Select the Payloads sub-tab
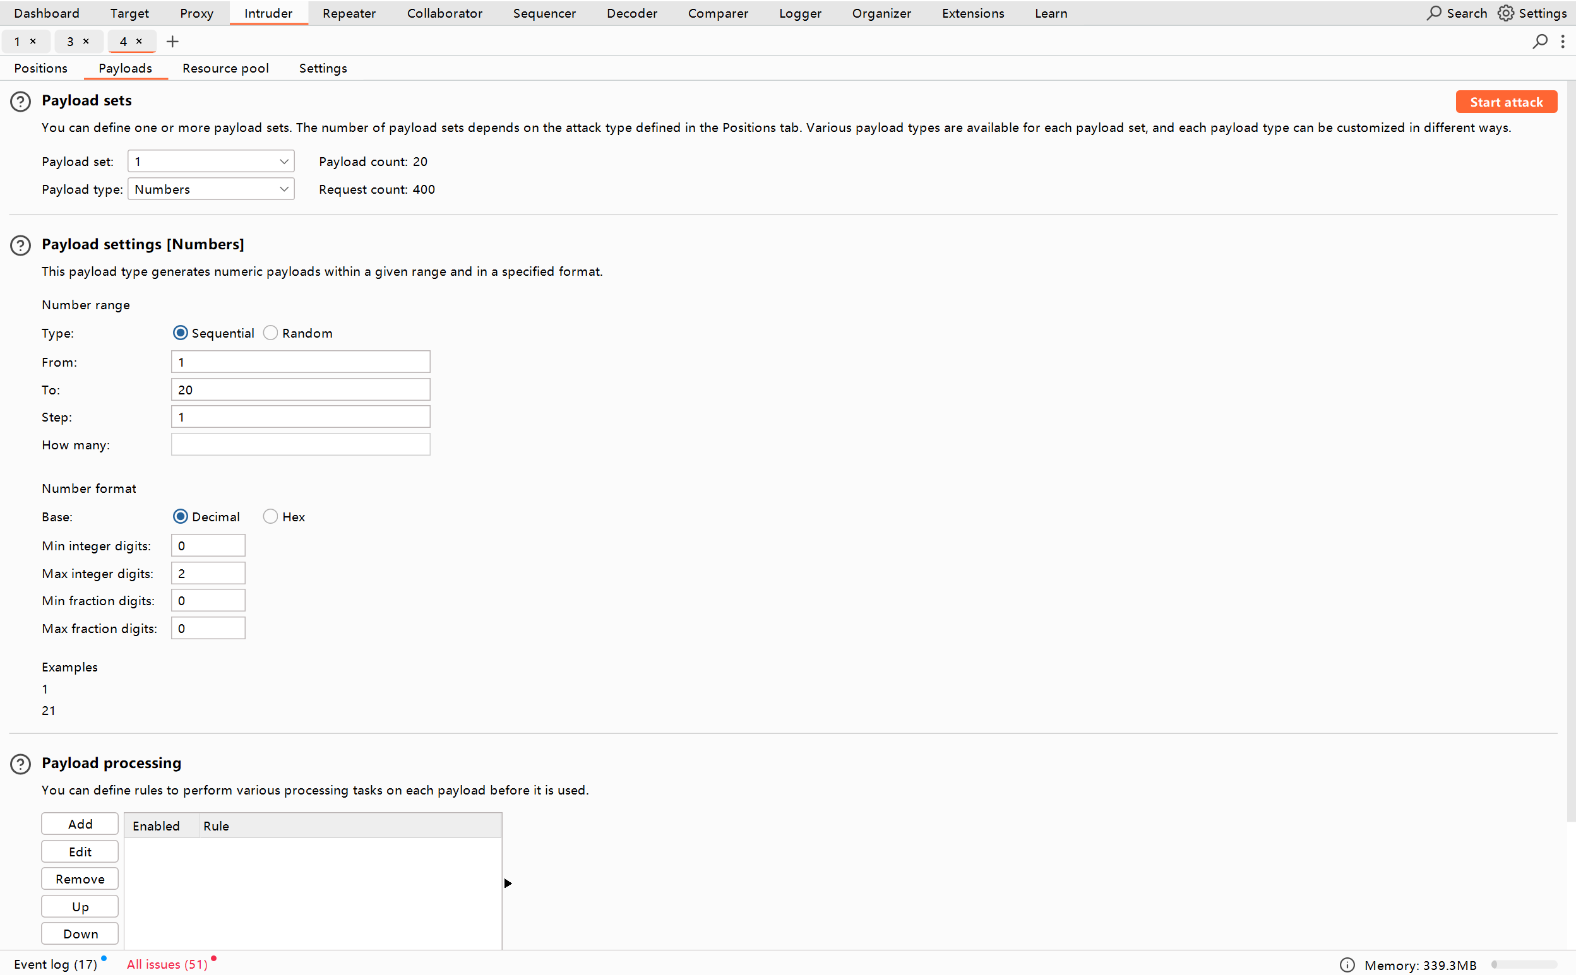Image resolution: width=1576 pixels, height=975 pixels. click(x=125, y=68)
